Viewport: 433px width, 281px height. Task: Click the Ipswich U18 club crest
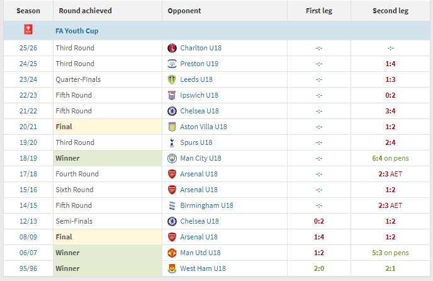tap(172, 95)
